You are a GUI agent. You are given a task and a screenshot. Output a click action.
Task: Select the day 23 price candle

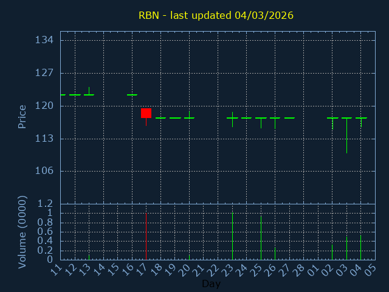[x=232, y=118]
